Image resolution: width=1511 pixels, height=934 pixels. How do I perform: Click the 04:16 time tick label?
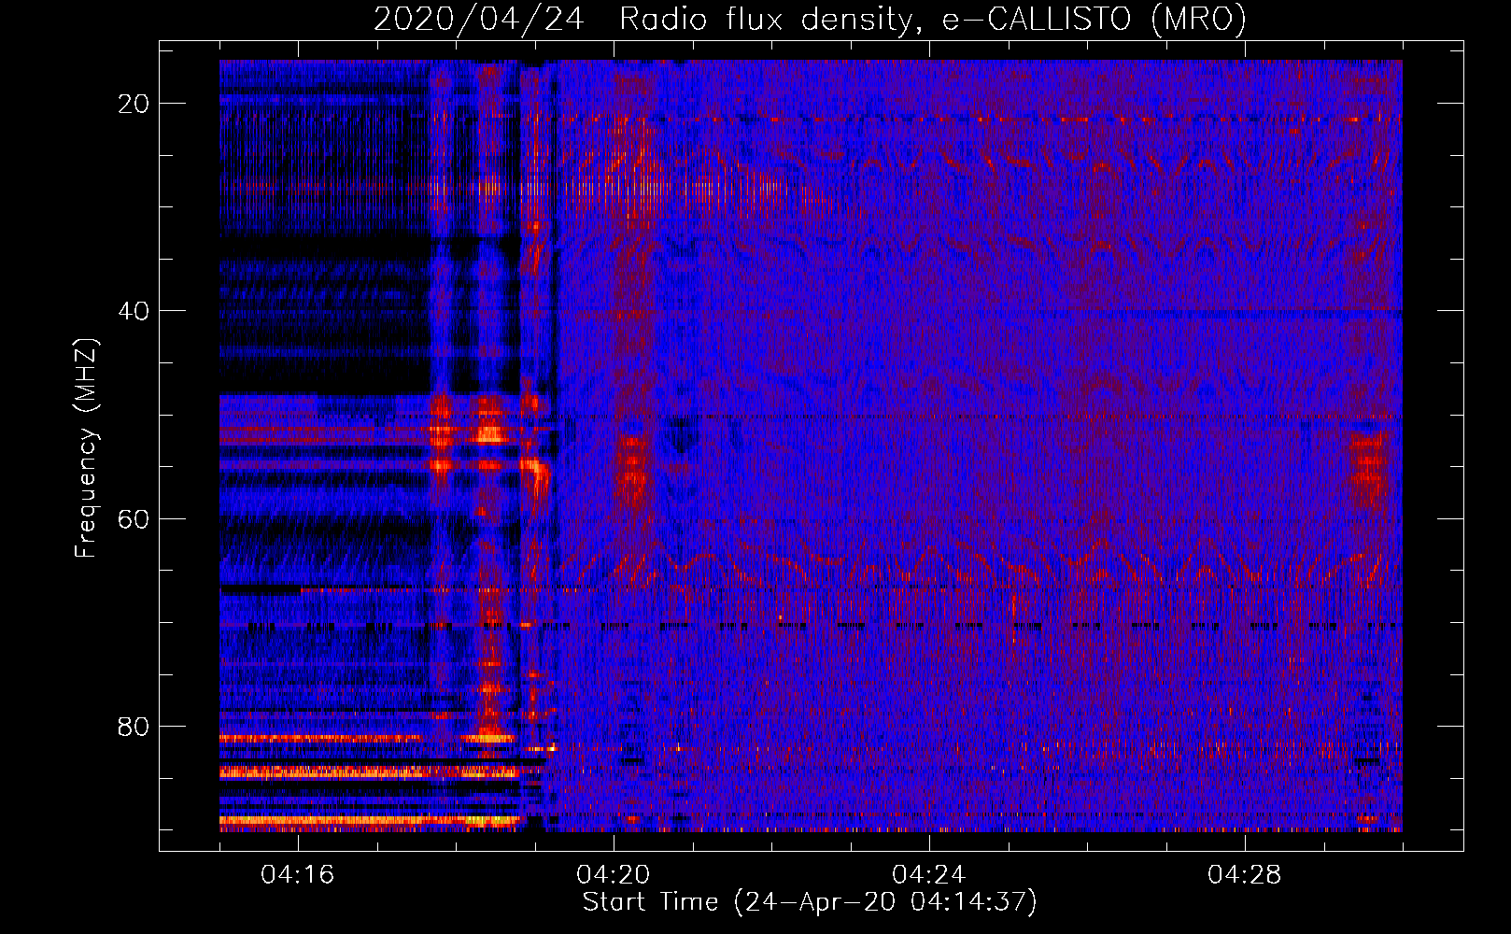point(298,874)
